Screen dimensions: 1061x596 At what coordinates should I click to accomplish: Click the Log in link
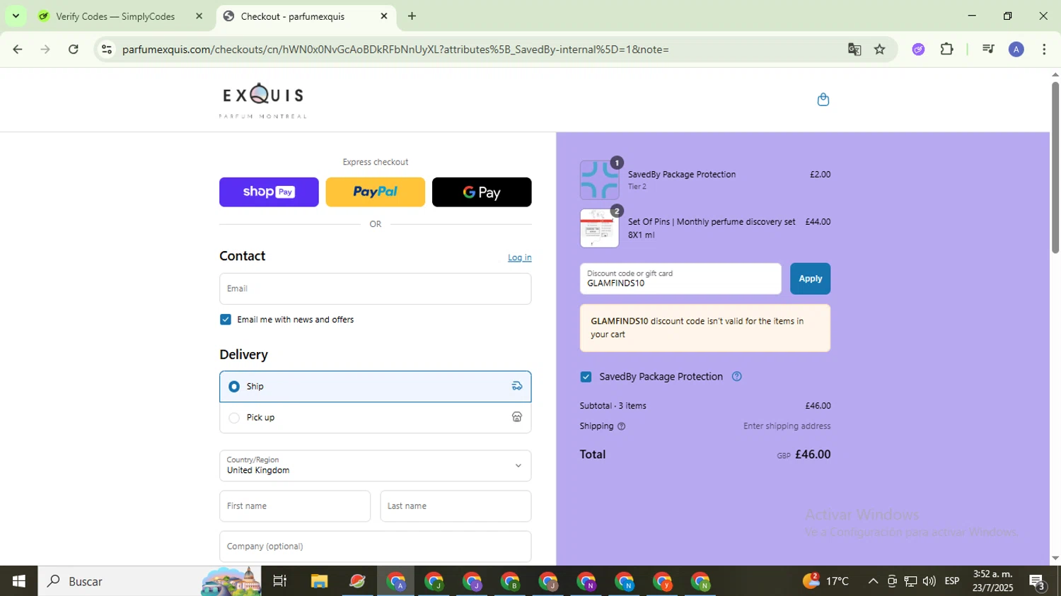click(x=519, y=257)
